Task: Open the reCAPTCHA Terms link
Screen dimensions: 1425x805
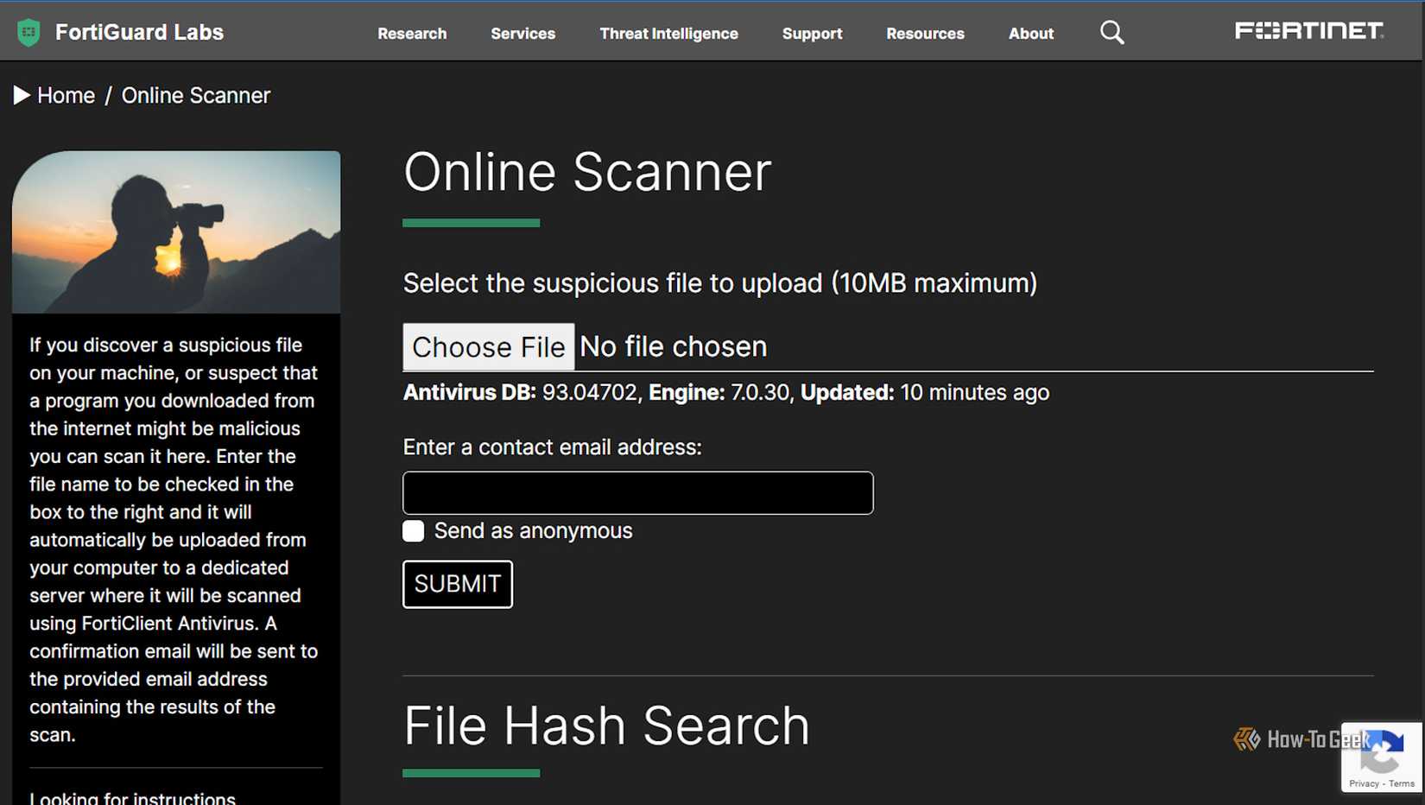Action: tap(1402, 783)
